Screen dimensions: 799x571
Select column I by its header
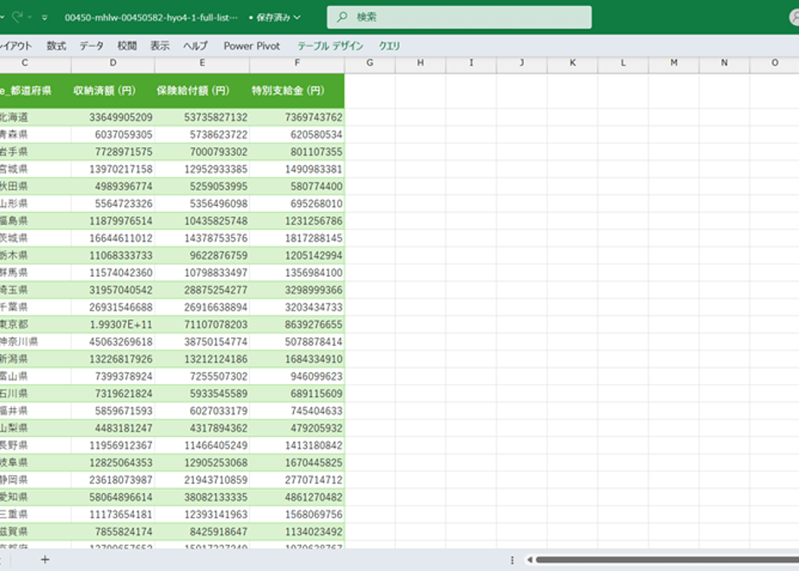[471, 62]
